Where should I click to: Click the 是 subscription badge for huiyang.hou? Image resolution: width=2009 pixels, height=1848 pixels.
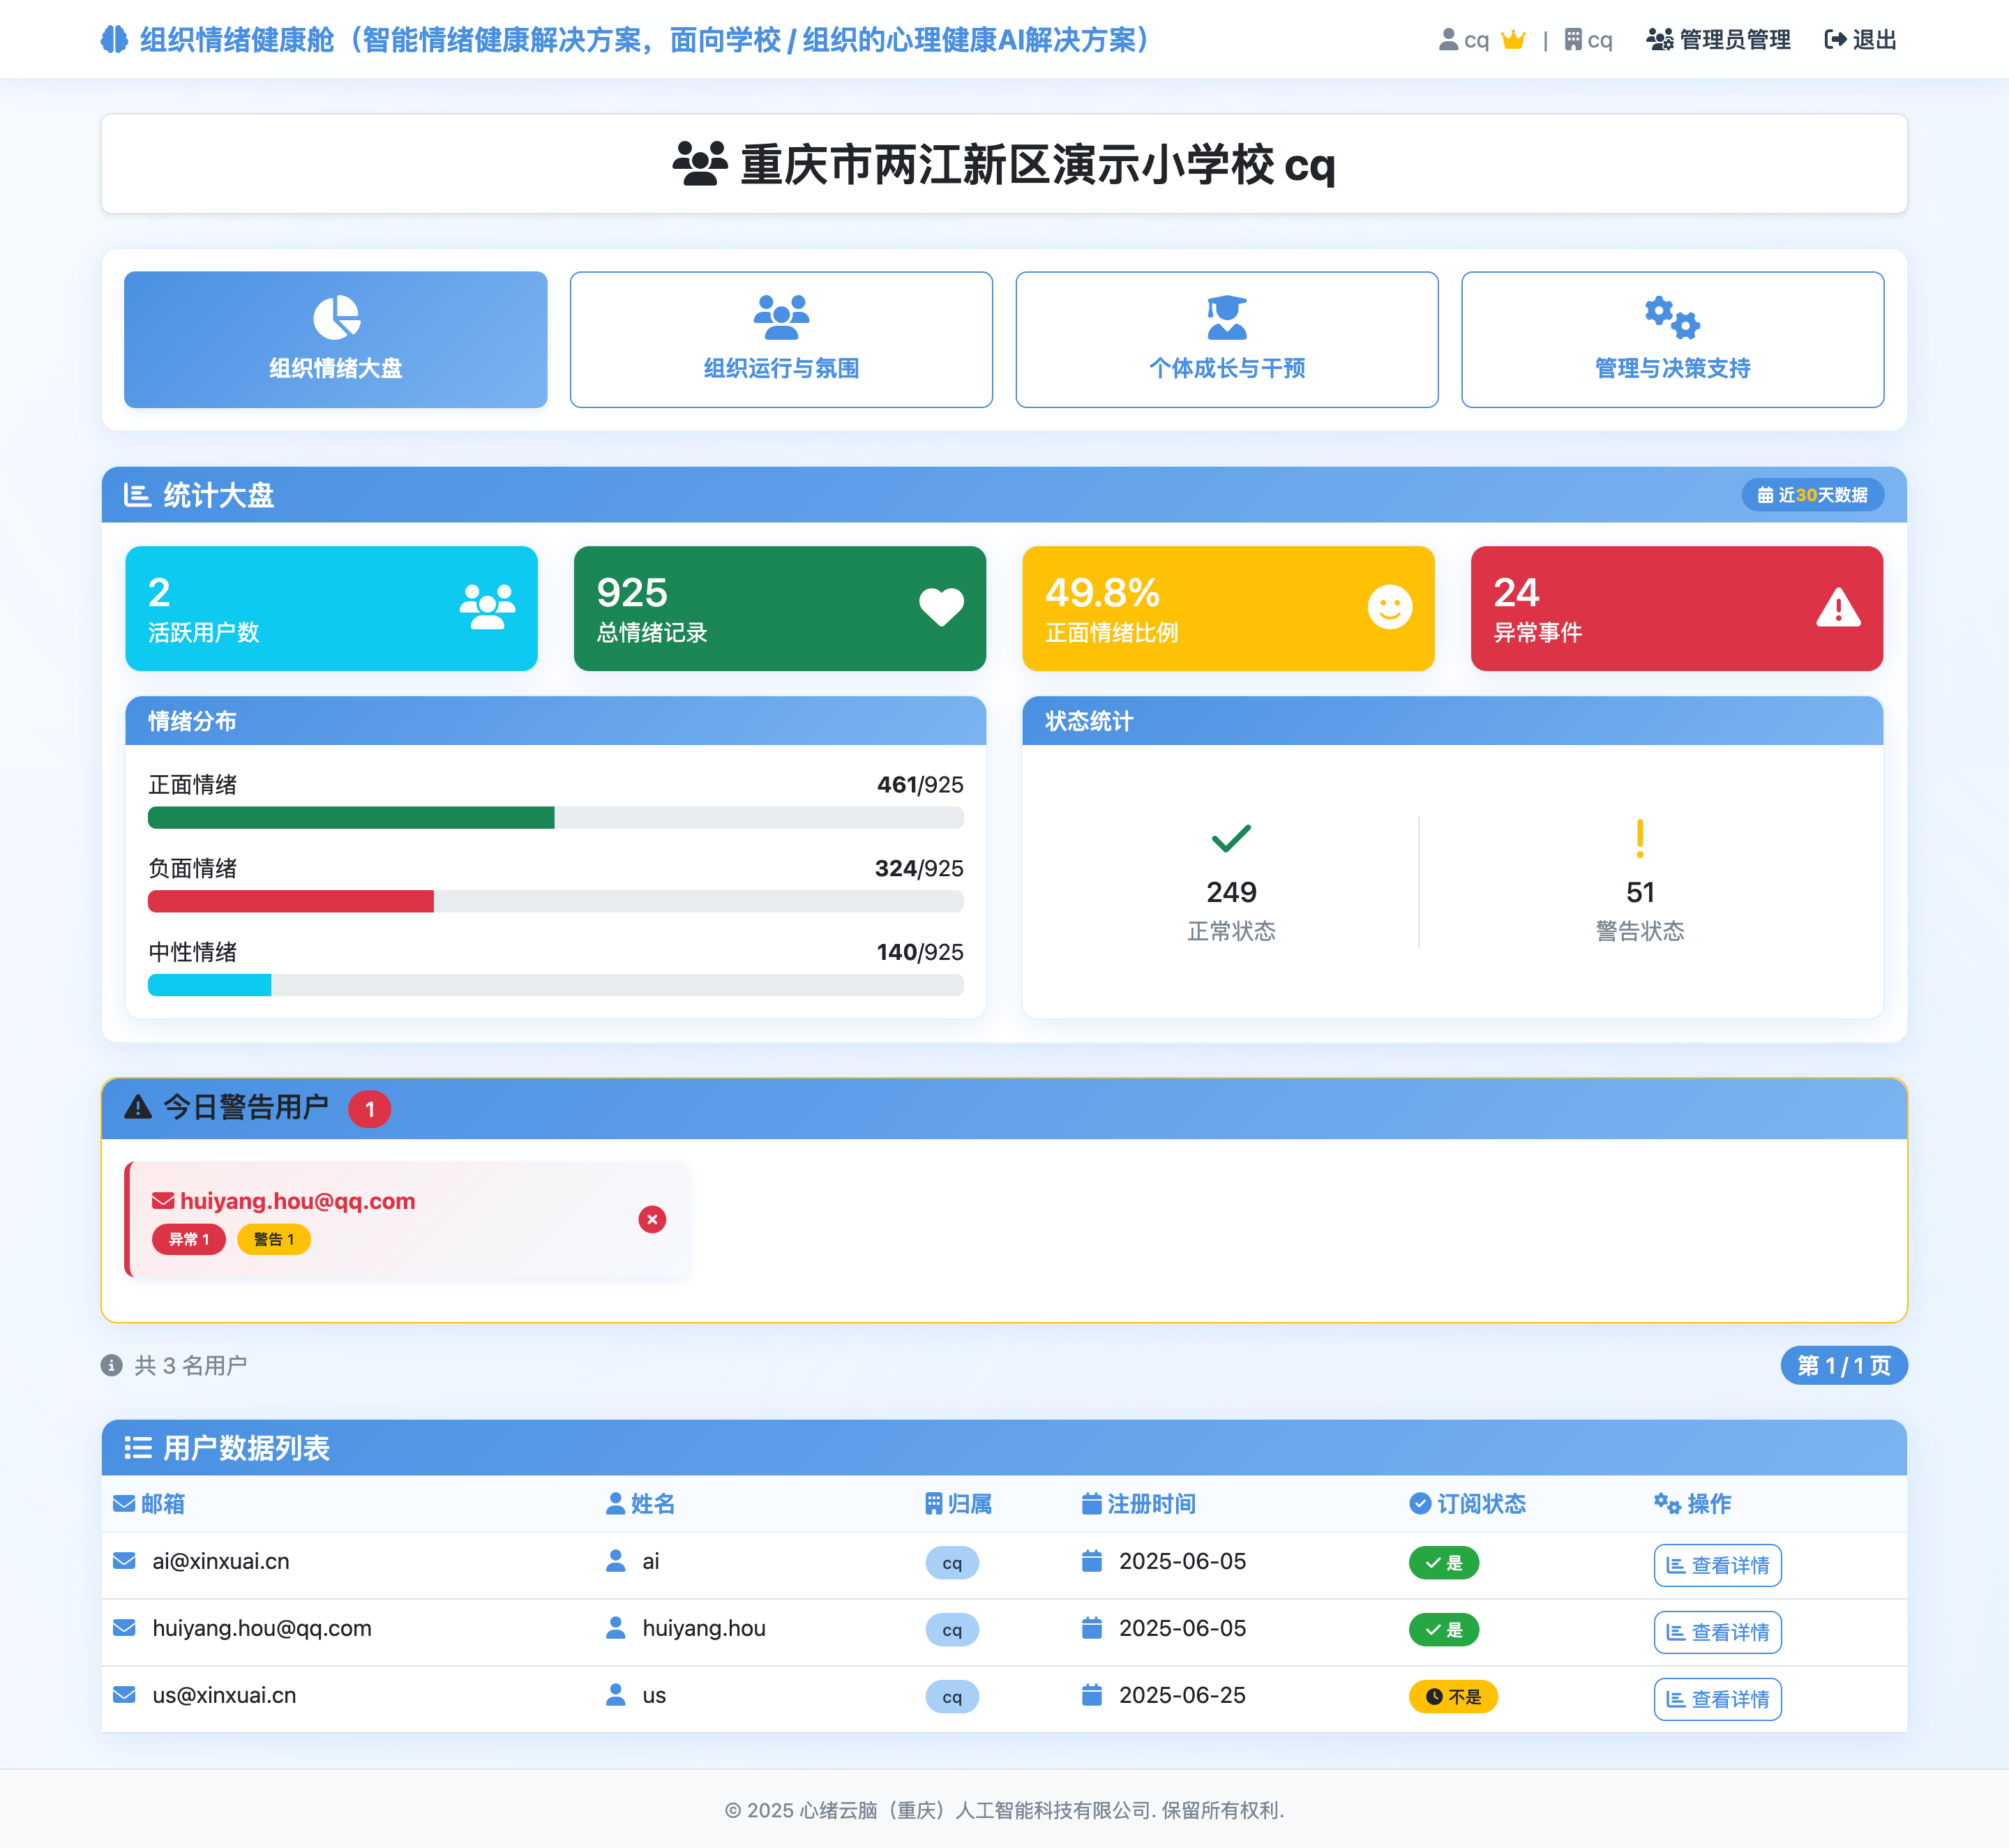(1443, 1630)
